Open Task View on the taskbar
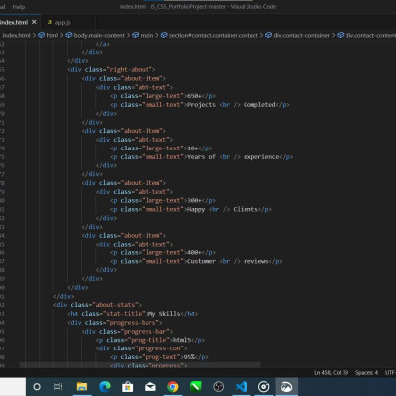The width and height of the screenshot is (396, 396). 58,387
